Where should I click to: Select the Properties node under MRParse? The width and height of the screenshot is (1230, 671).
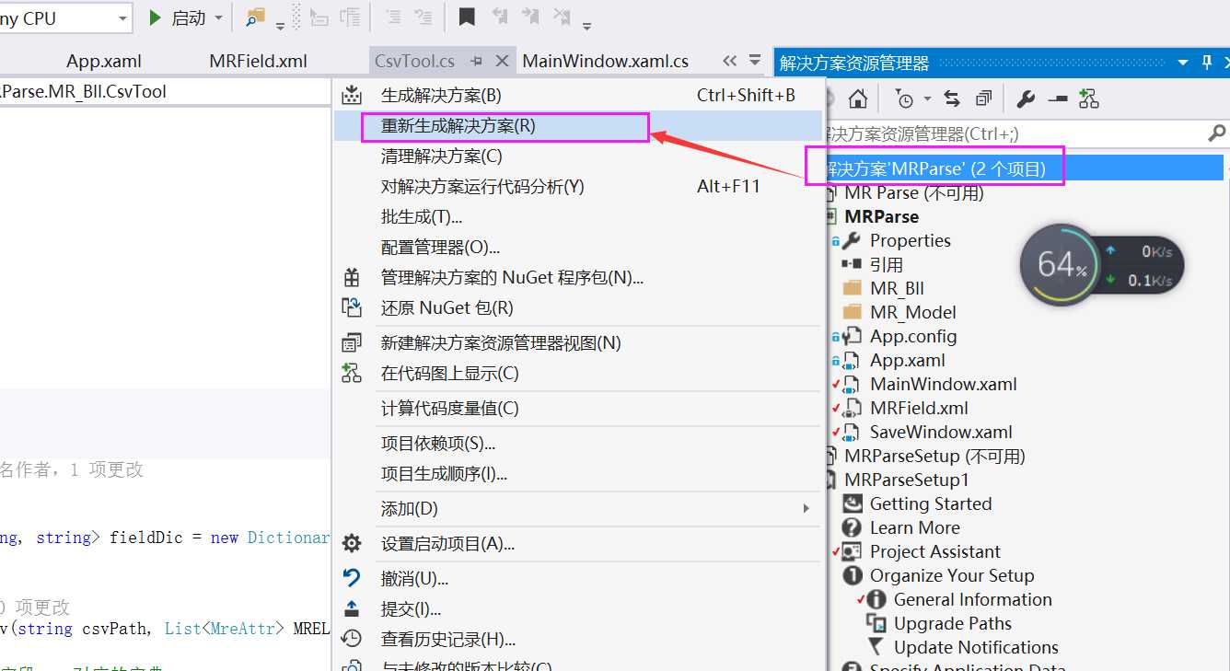pyautogui.click(x=910, y=241)
